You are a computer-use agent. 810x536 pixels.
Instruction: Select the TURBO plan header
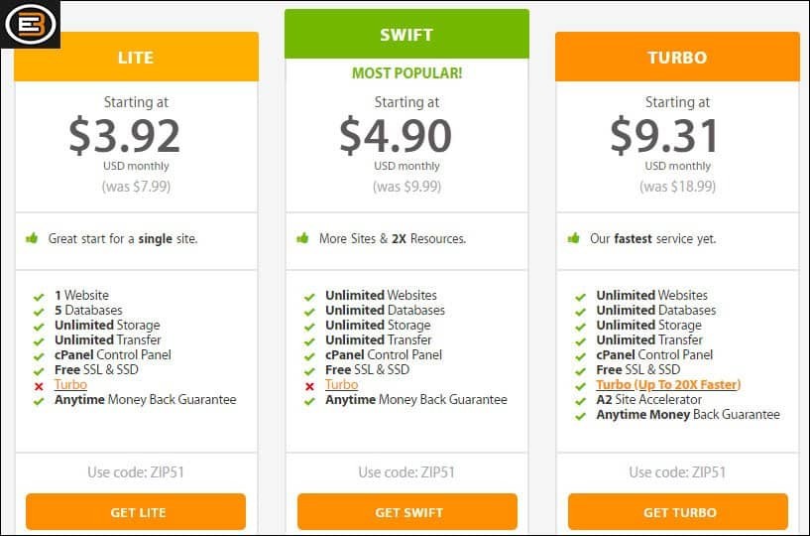(x=677, y=57)
